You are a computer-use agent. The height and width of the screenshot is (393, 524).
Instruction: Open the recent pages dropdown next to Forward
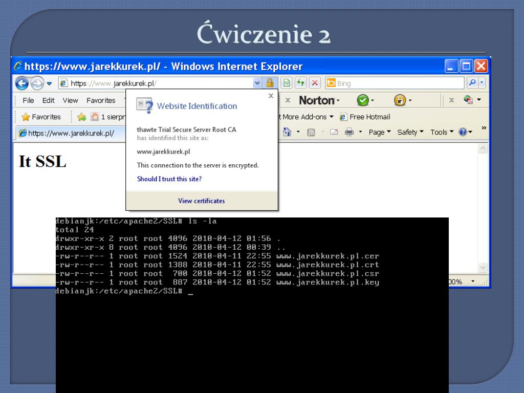(x=49, y=83)
